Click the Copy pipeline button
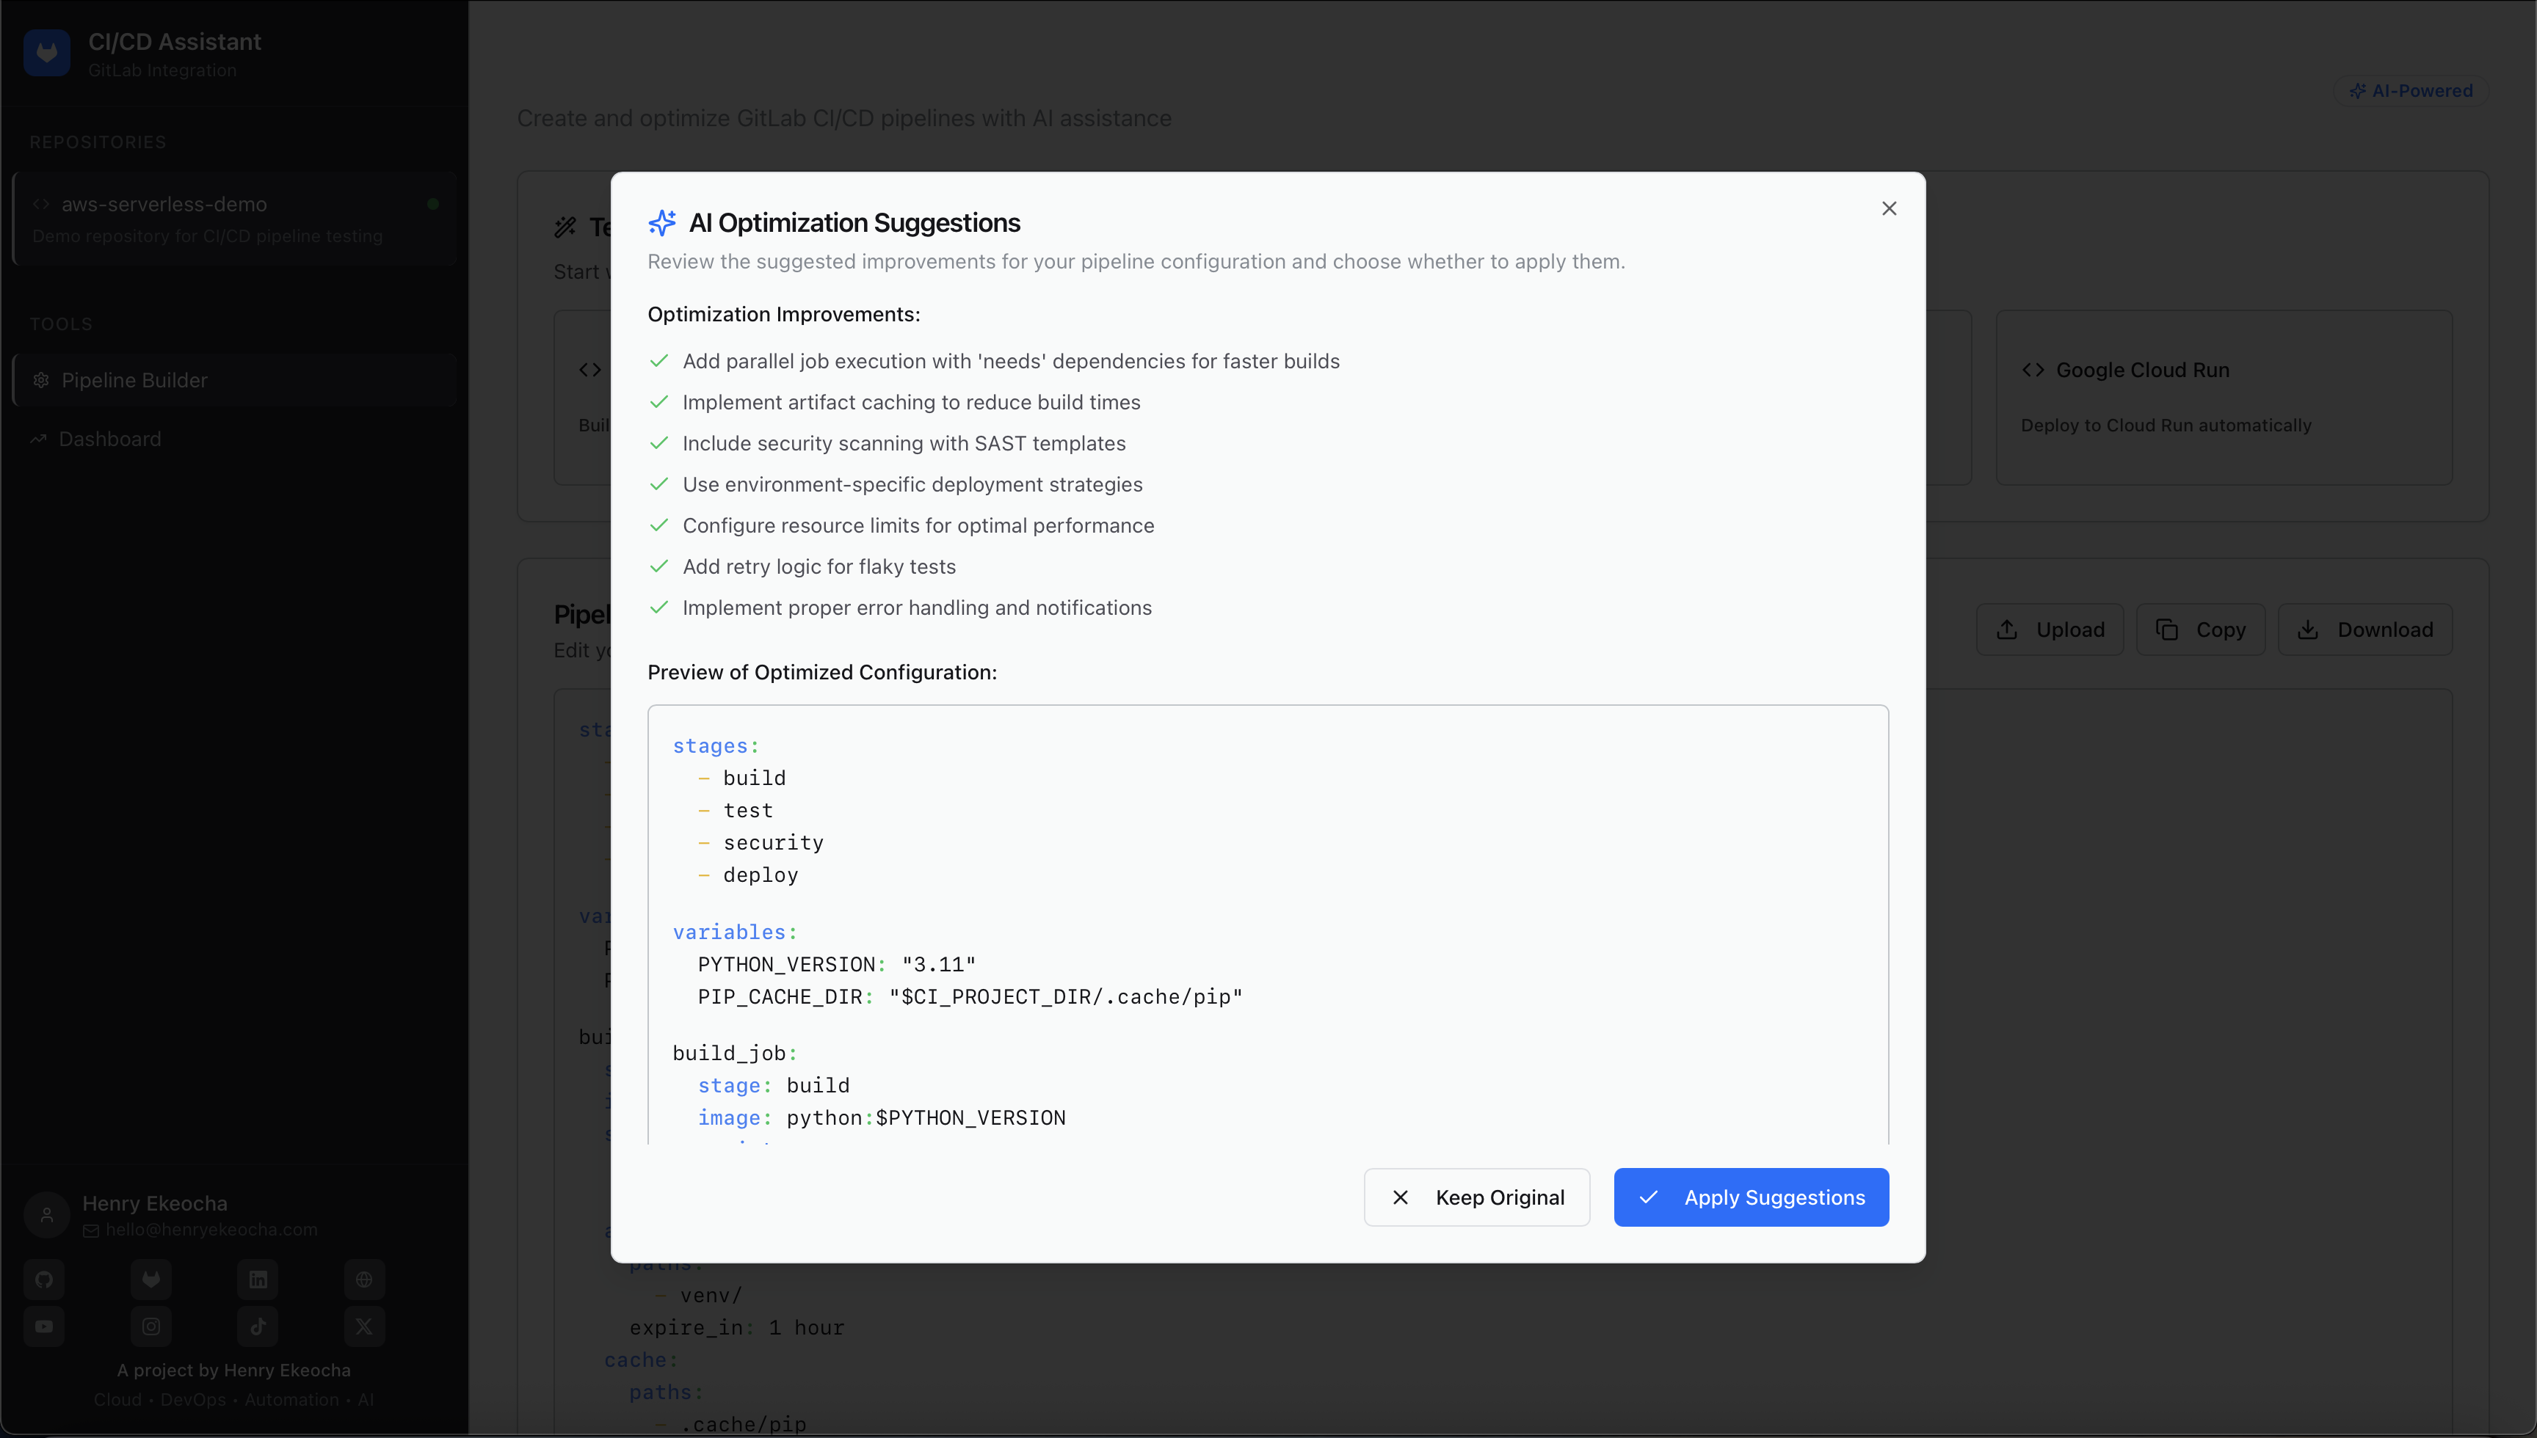 [2200, 630]
